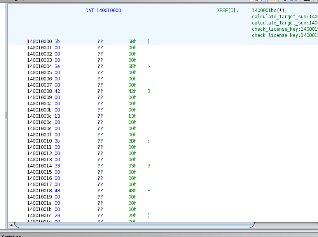Select address 14001000c
This screenshot has width=318, height=237.
(x=40, y=116)
